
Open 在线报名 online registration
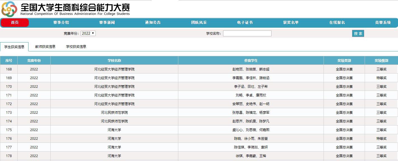[337, 23]
